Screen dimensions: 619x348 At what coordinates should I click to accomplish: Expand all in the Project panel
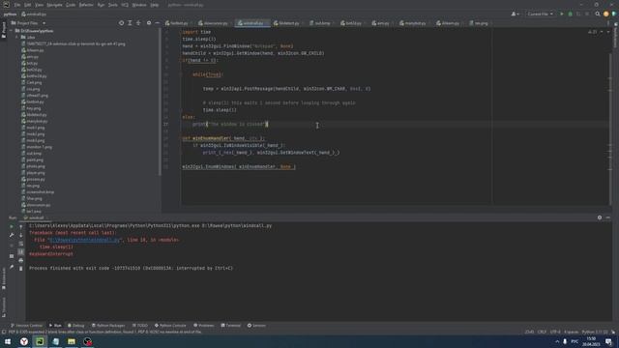tap(130, 23)
